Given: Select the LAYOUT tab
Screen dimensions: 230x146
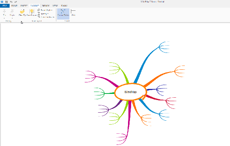Looking at the screenshot, I should pyautogui.click(x=35, y=6).
